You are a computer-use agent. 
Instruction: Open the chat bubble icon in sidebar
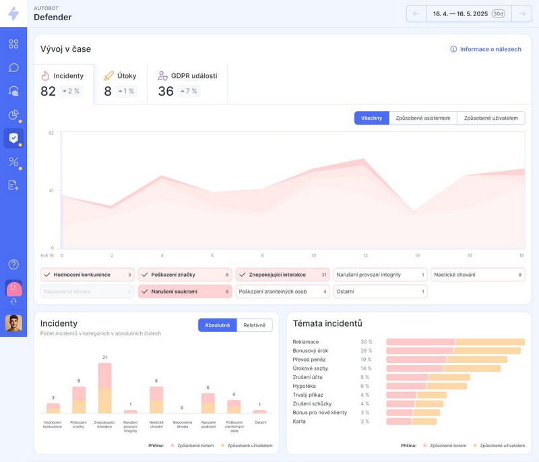point(13,68)
